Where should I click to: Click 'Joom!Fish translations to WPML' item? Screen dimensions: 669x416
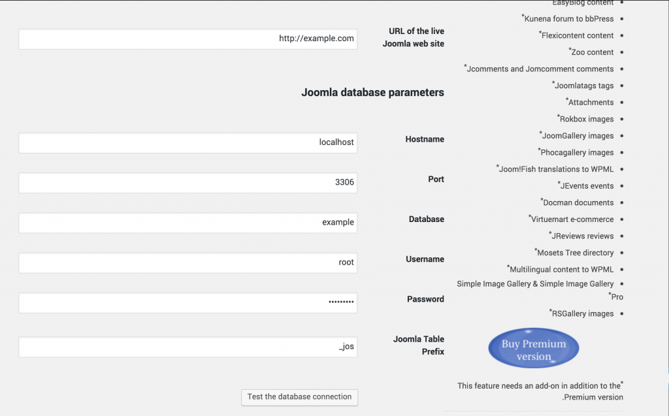(555, 169)
